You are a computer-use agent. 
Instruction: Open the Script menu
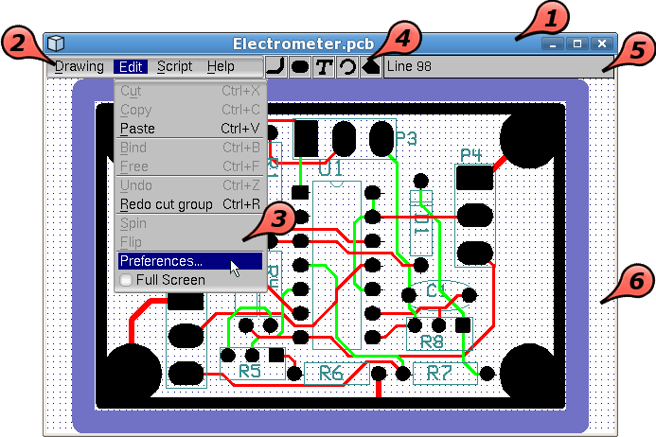[x=174, y=66]
